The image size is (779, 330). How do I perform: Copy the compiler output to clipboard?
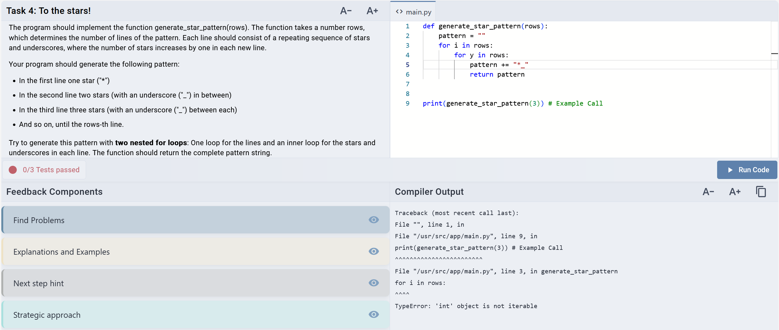pyautogui.click(x=761, y=192)
